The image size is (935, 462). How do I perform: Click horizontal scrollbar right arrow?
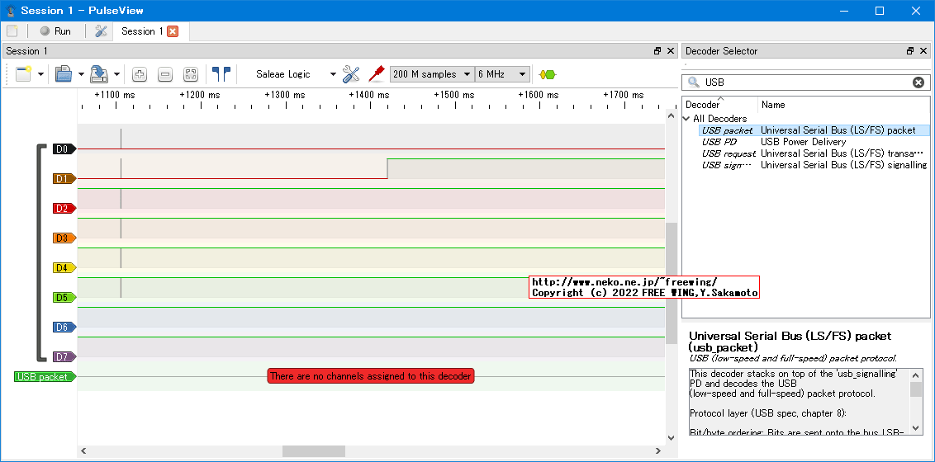coord(658,450)
